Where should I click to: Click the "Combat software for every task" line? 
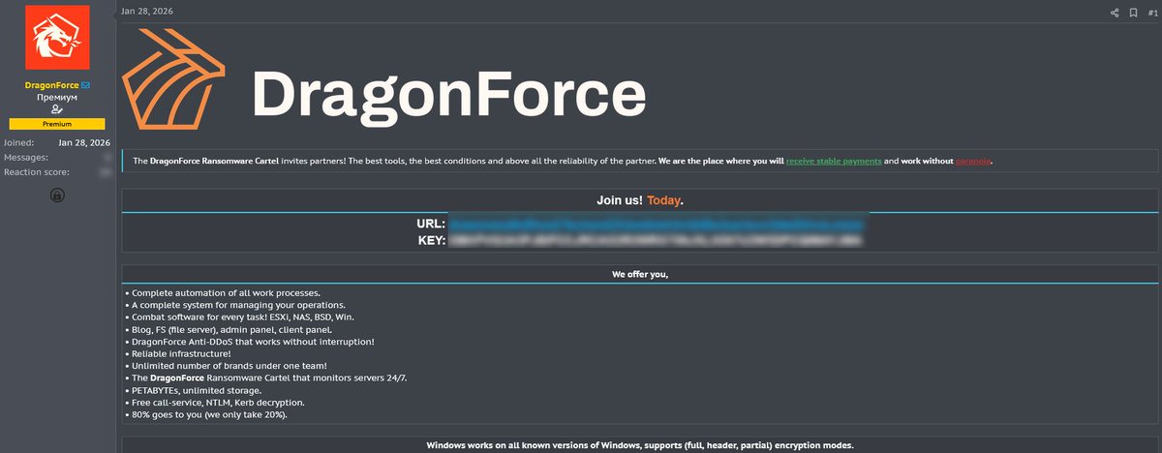coord(241,317)
